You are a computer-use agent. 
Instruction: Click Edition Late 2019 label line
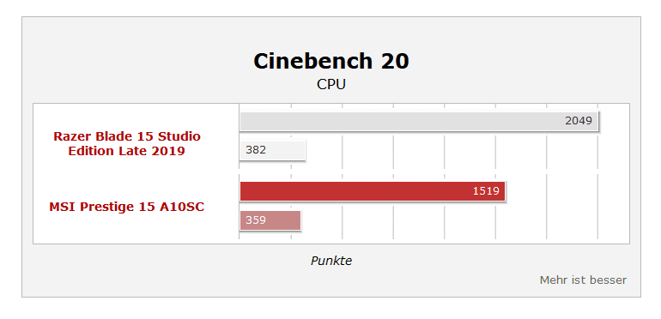(126, 151)
